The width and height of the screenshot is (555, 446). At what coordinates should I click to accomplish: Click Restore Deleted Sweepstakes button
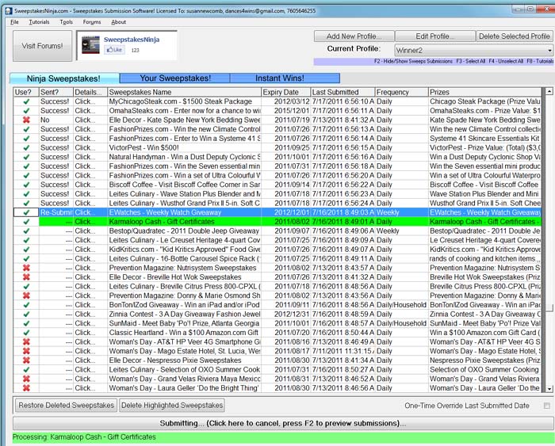pos(66,406)
